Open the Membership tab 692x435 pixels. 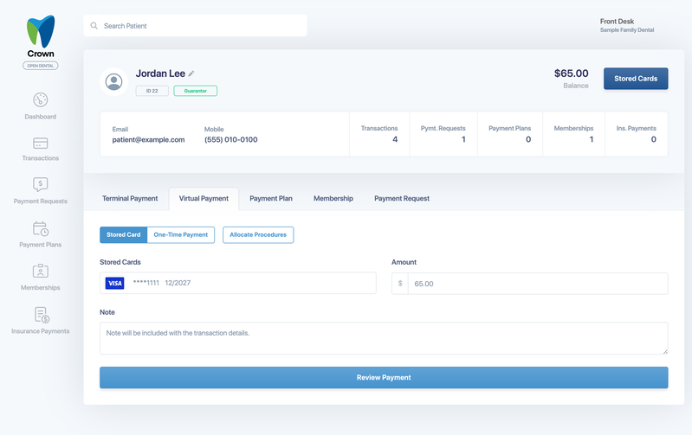pos(333,198)
